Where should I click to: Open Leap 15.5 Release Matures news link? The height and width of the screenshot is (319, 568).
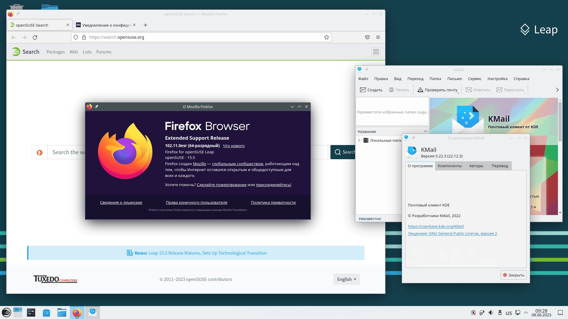click(x=207, y=253)
